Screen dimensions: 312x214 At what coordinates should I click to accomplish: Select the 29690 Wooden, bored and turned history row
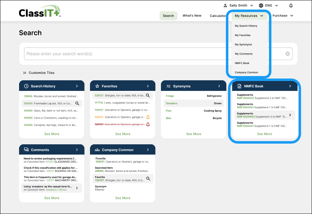pos(52,96)
